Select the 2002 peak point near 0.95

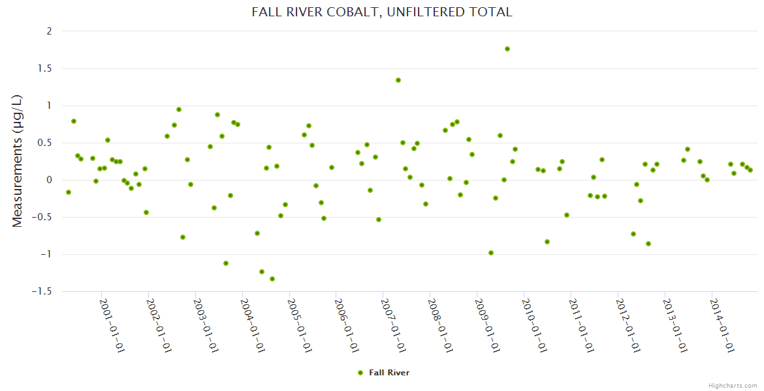point(179,109)
